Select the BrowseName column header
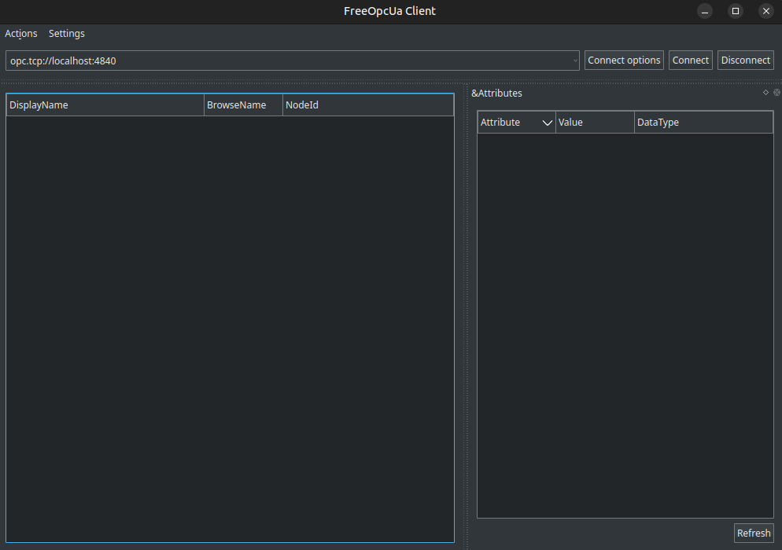 [243, 105]
